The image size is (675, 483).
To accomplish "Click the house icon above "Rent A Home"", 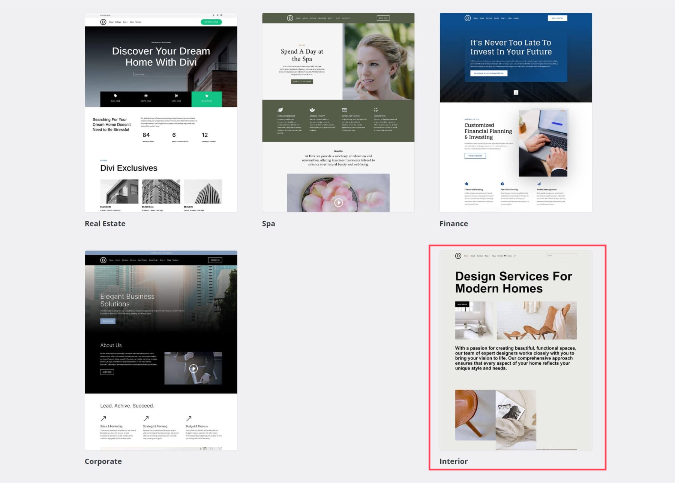I will 145,96.
